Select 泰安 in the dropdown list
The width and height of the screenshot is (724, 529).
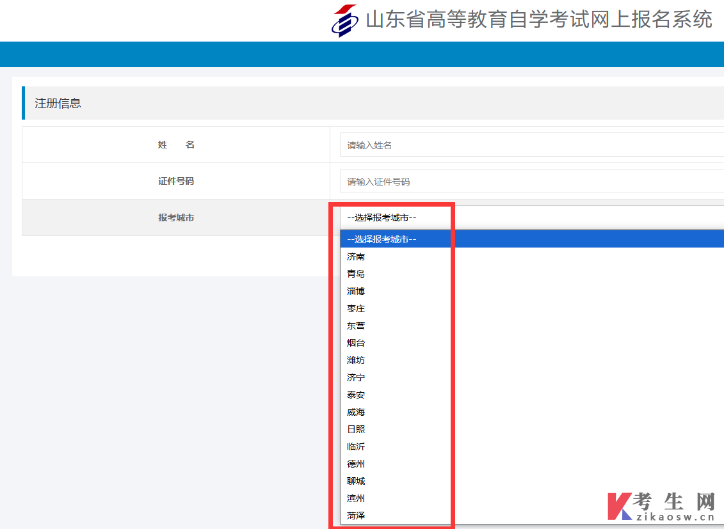click(532, 395)
